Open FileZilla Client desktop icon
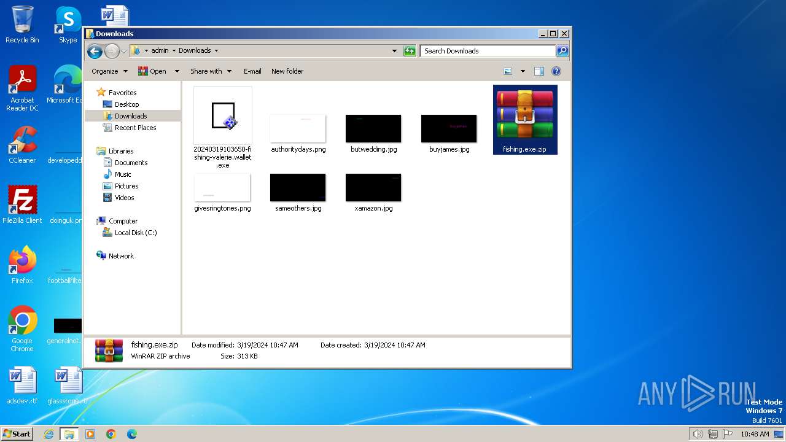786x442 pixels. pos(22,204)
